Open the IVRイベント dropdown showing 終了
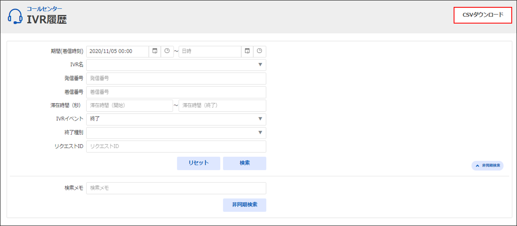The height and width of the screenshot is (226, 517). tap(176, 119)
